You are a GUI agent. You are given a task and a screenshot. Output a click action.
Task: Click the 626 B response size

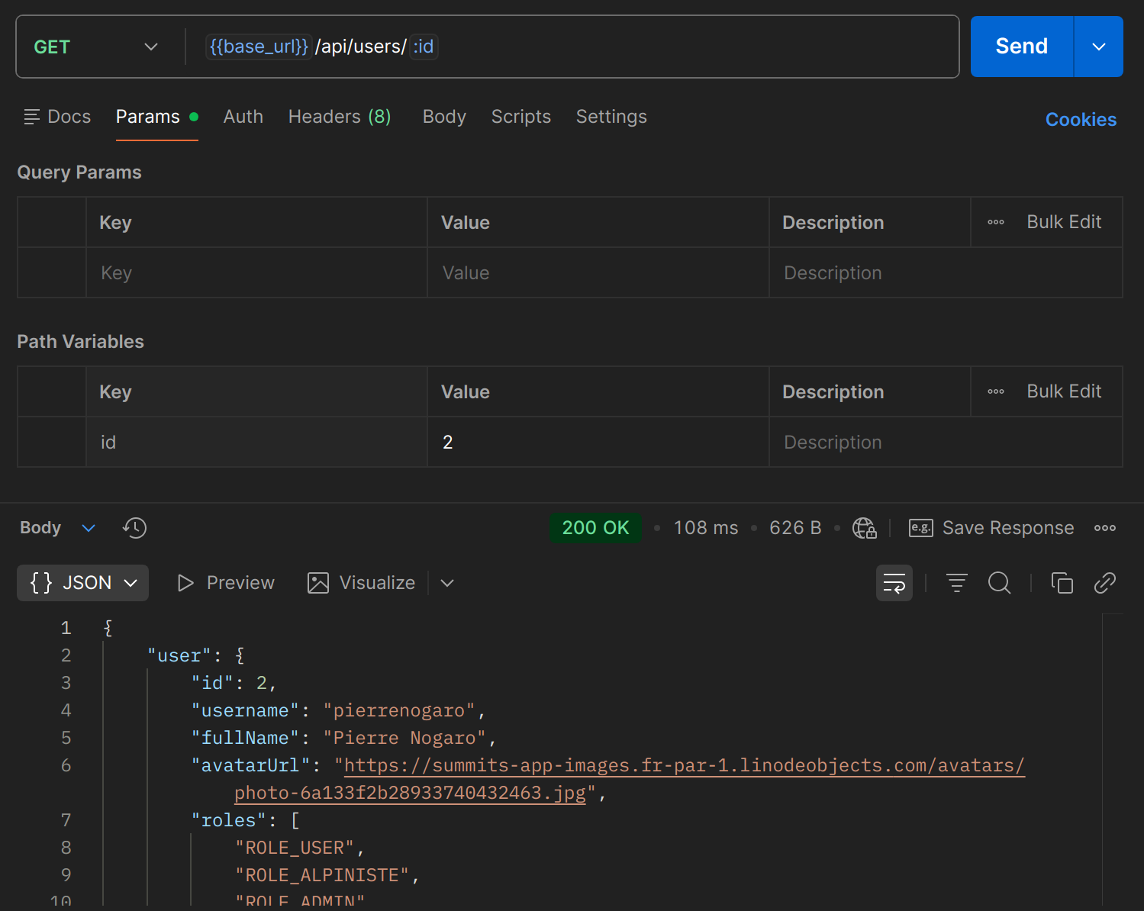(x=795, y=528)
